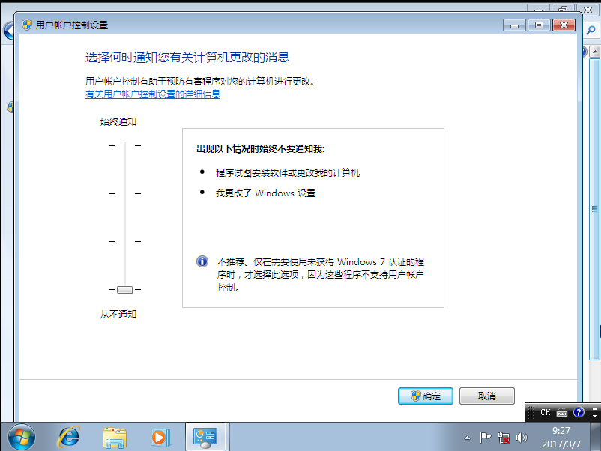Click the search magnifier in background window

coord(591,30)
